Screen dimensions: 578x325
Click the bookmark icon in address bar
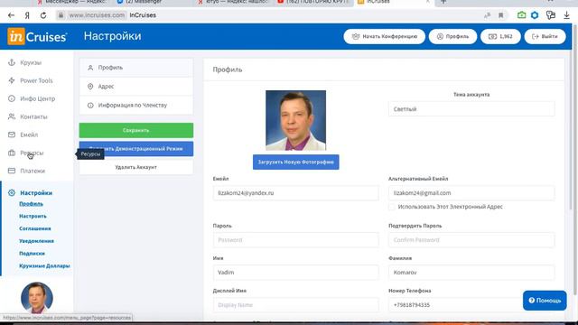(500, 15)
